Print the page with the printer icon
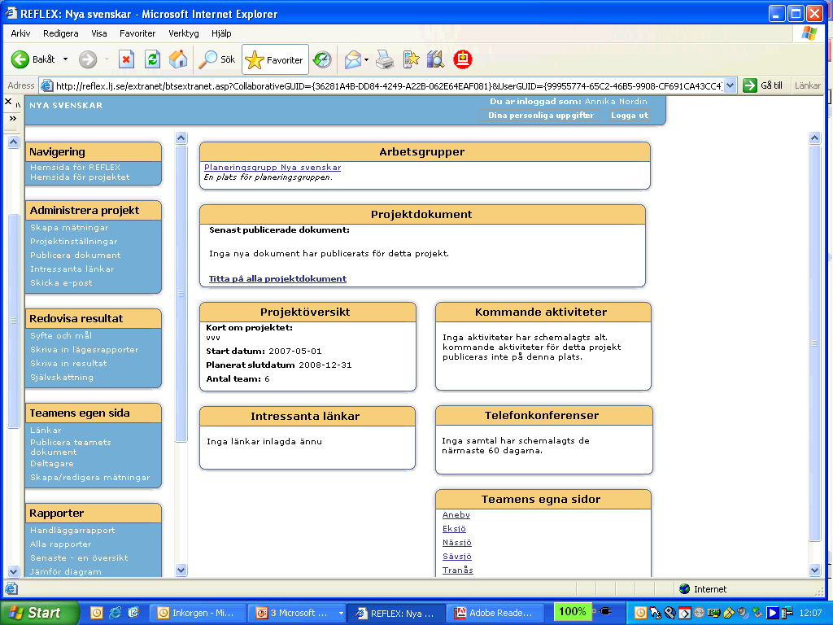833x625 pixels. click(385, 59)
